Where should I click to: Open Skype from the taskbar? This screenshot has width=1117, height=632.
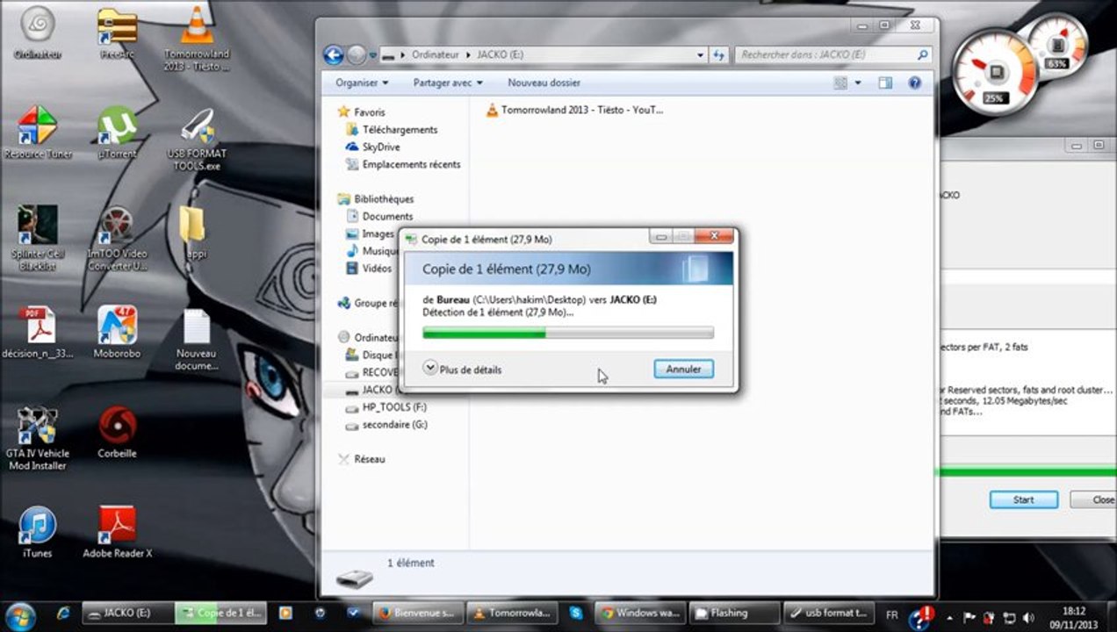pyautogui.click(x=575, y=613)
